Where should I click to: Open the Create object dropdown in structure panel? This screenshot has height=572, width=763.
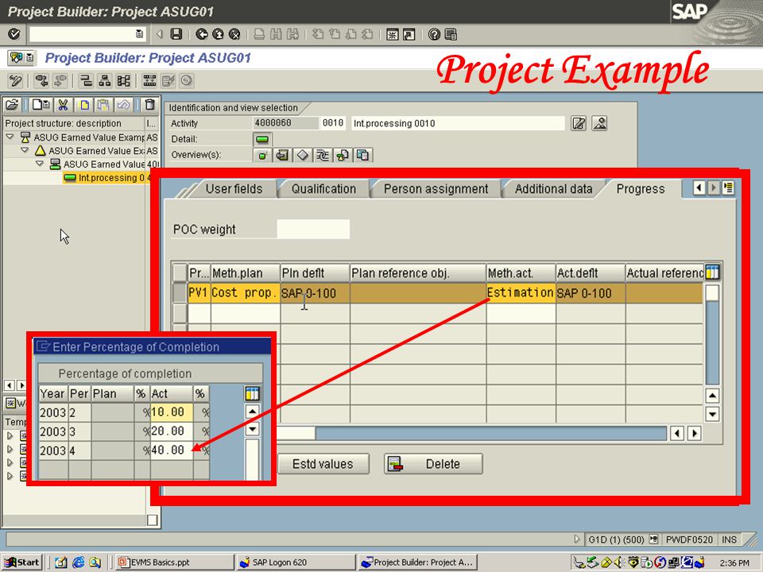[41, 104]
